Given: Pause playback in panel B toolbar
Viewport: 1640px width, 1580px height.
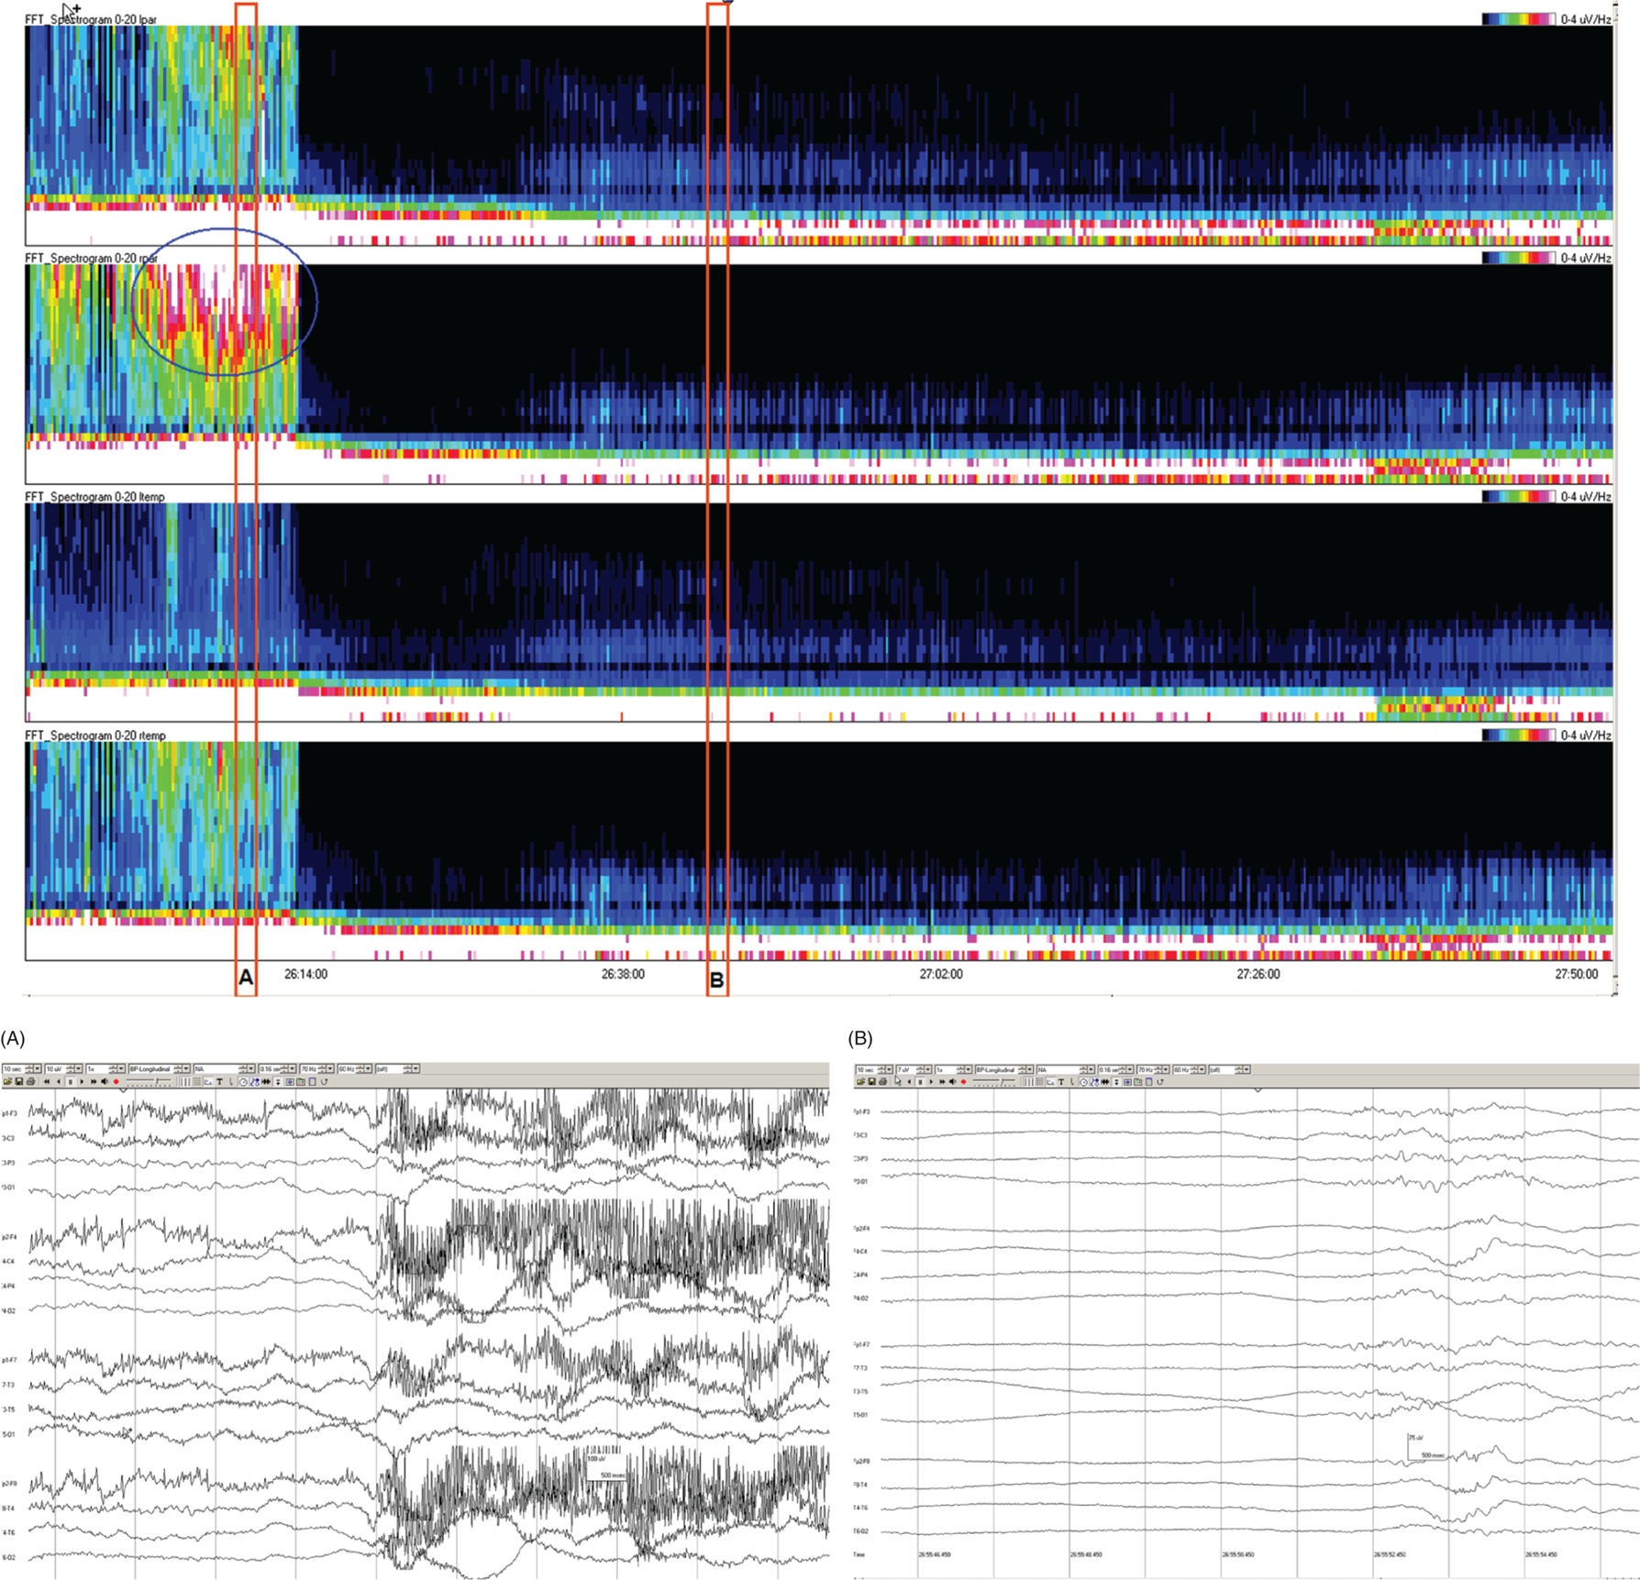Looking at the screenshot, I should tap(920, 1082).
